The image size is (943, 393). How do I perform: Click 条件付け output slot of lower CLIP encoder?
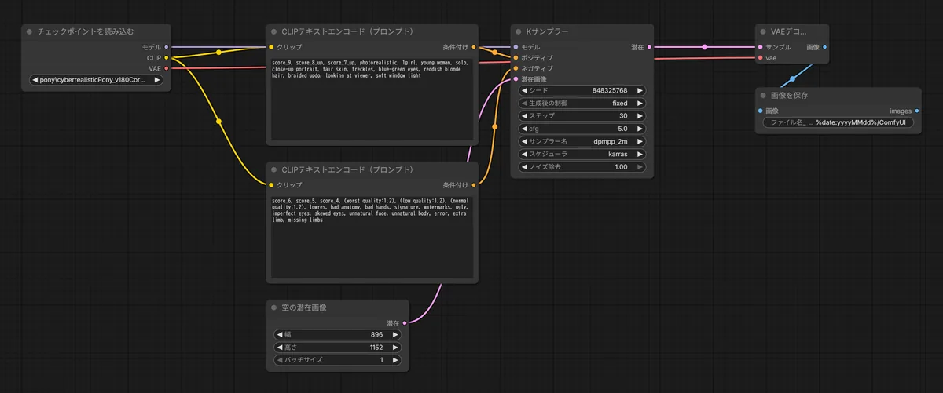click(x=473, y=185)
